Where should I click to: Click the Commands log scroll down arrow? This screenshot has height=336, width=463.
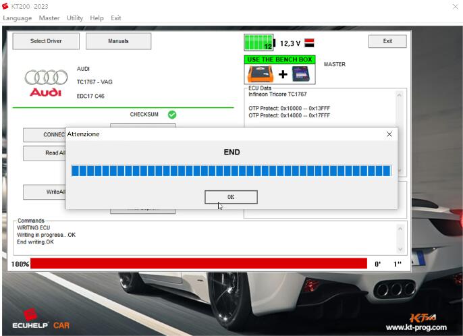pyautogui.click(x=400, y=250)
